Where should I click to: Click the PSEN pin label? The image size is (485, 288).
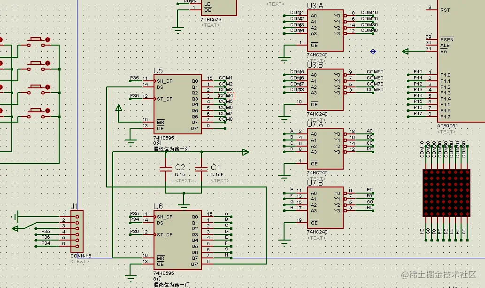tap(447, 39)
